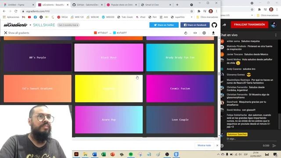Select the Brady Brady Fun Fun gradient
281x158 pixels.
tap(180, 57)
